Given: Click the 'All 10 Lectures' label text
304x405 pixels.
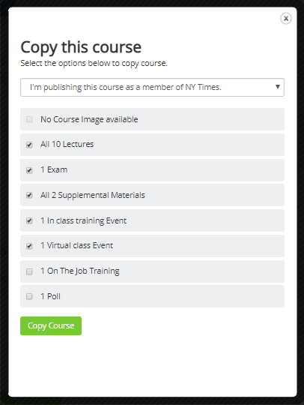Looking at the screenshot, I should (67, 144).
